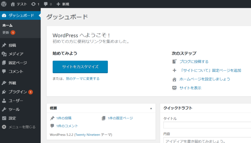Collapse the 概要 widget with the triangle
The width and height of the screenshot is (251, 143).
[151, 108]
